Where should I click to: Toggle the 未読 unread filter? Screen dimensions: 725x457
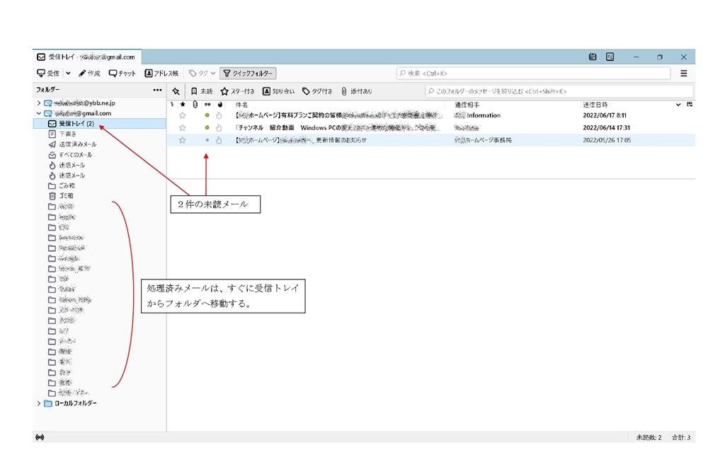[x=202, y=91]
